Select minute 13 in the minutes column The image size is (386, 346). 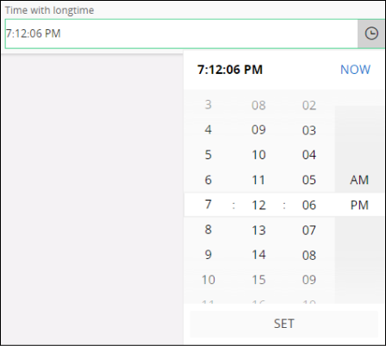tap(258, 230)
